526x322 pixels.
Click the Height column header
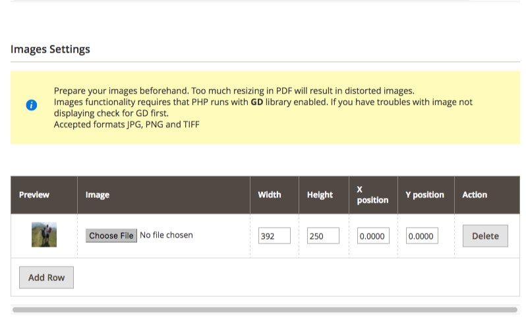tap(320, 195)
